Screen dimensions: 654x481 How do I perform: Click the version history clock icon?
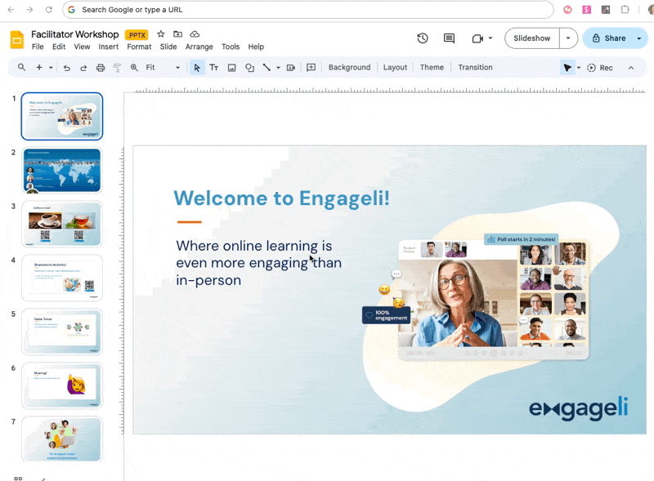pos(423,38)
